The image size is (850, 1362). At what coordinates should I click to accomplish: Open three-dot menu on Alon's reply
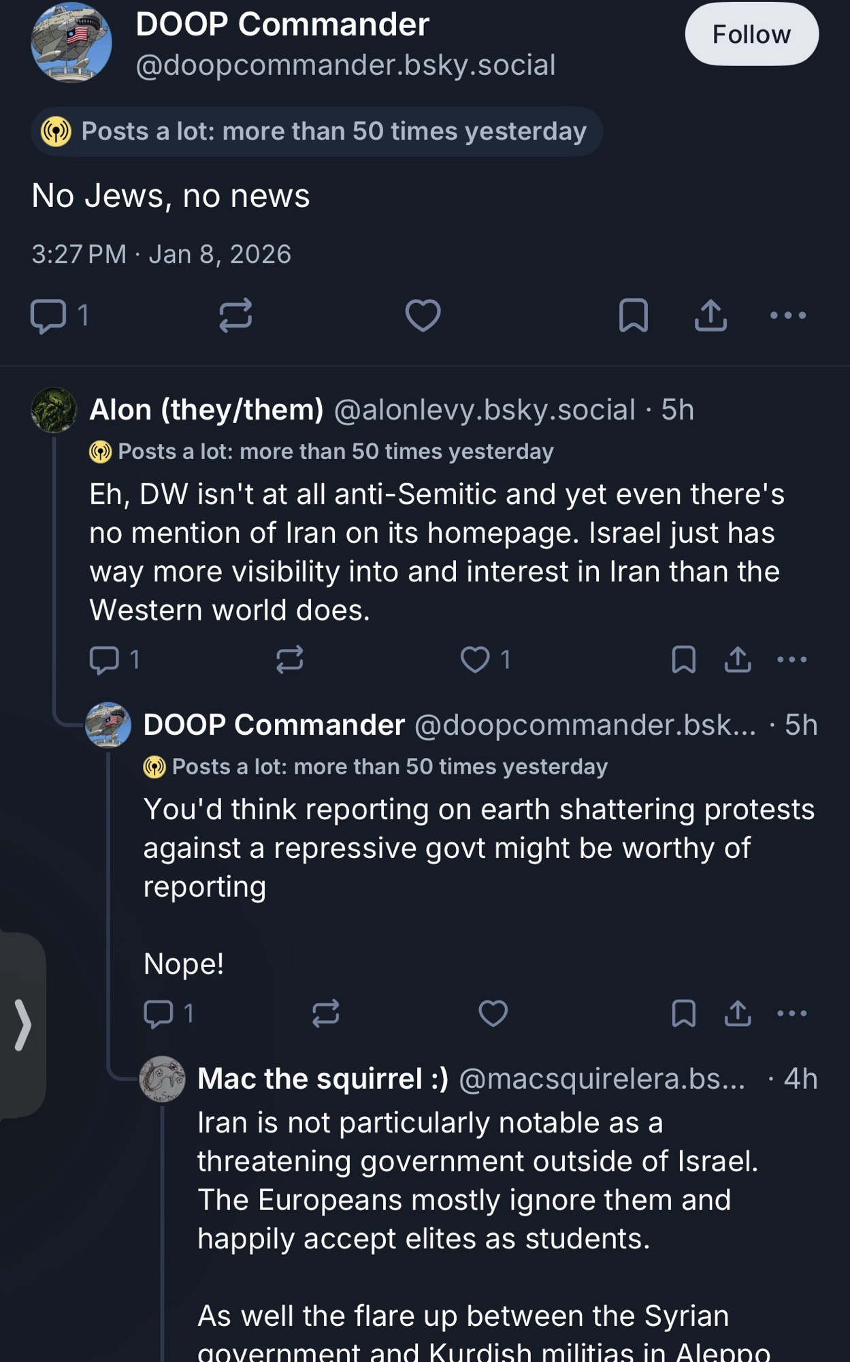point(791,659)
